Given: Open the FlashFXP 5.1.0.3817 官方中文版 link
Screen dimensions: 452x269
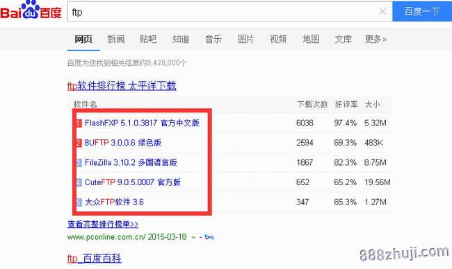Looking at the screenshot, I should pos(142,123).
